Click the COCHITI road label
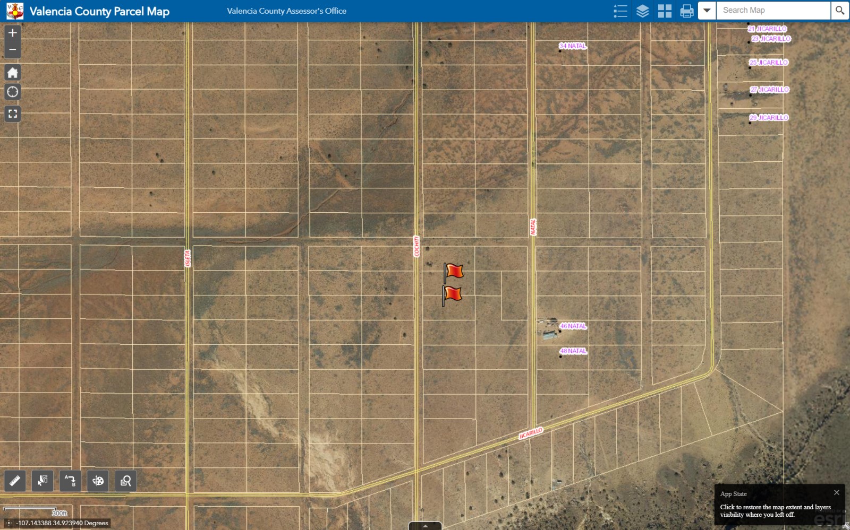 [416, 247]
